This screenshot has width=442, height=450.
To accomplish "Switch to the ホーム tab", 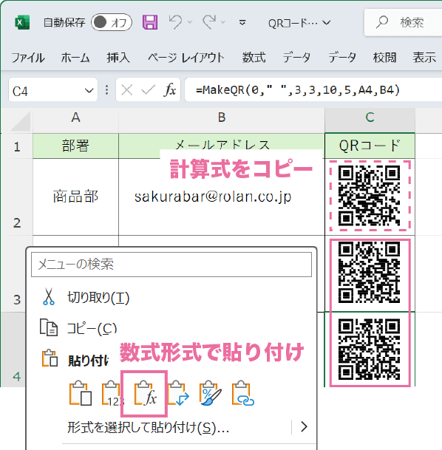I will (75, 58).
